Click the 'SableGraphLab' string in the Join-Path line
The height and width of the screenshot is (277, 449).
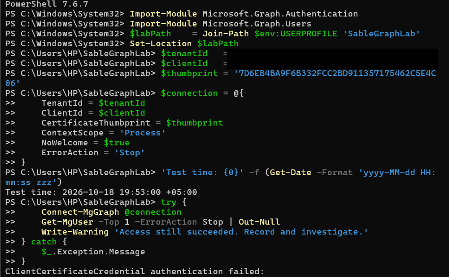tap(381, 34)
